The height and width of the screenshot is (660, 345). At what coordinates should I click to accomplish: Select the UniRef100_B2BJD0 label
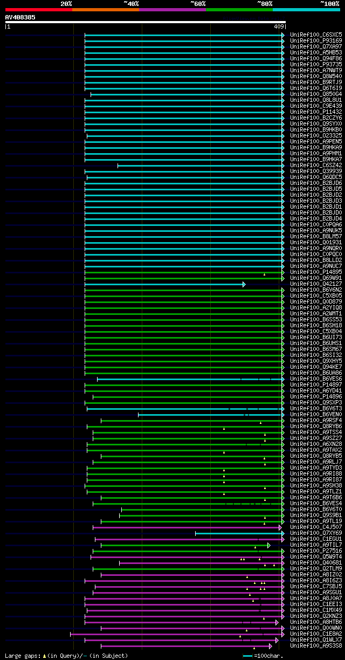click(316, 213)
